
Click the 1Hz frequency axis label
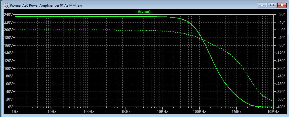pyautogui.click(x=15, y=112)
